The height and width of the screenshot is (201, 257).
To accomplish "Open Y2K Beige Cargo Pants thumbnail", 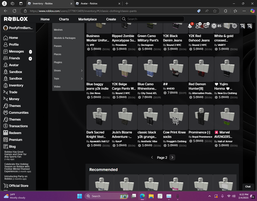I will [124, 69].
